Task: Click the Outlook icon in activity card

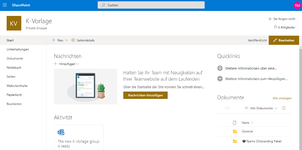Action: tap(61, 132)
